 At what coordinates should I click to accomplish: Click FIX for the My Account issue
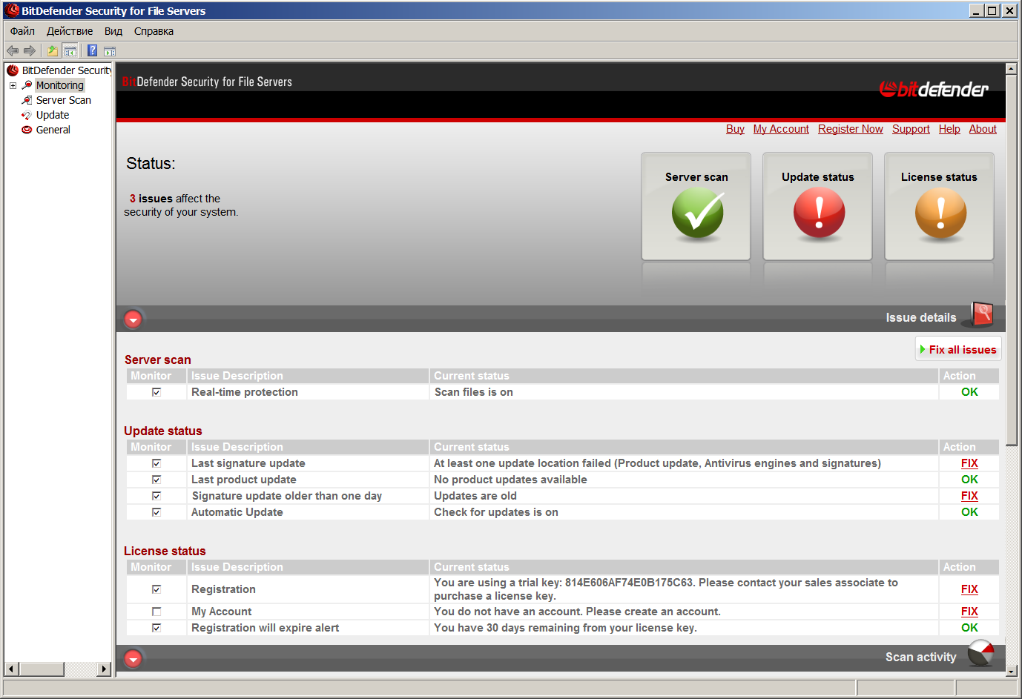pos(969,612)
